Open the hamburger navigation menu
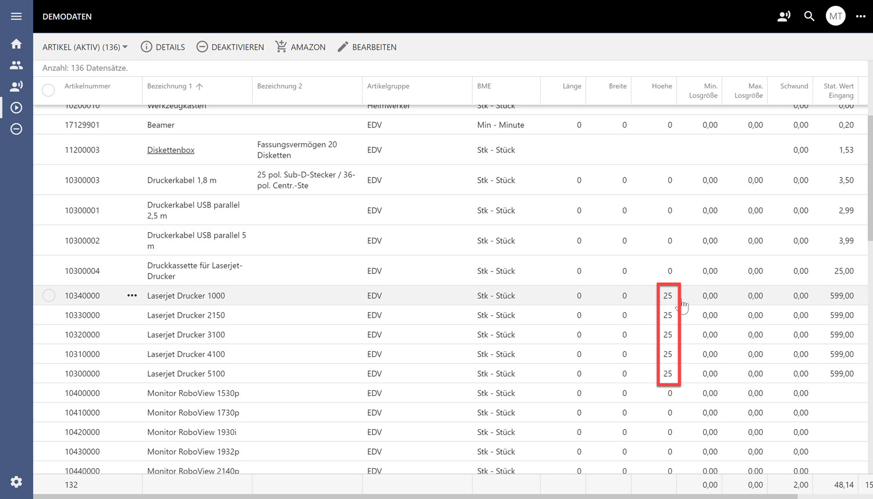 (16, 16)
